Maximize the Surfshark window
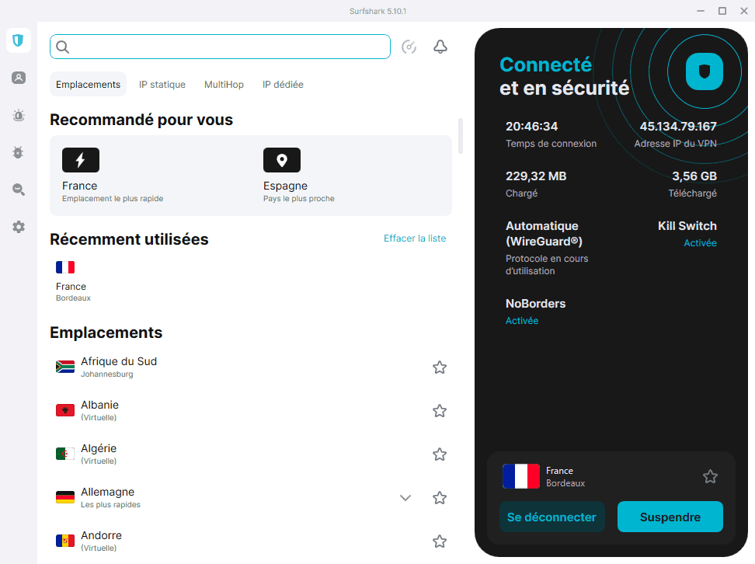 pyautogui.click(x=722, y=11)
